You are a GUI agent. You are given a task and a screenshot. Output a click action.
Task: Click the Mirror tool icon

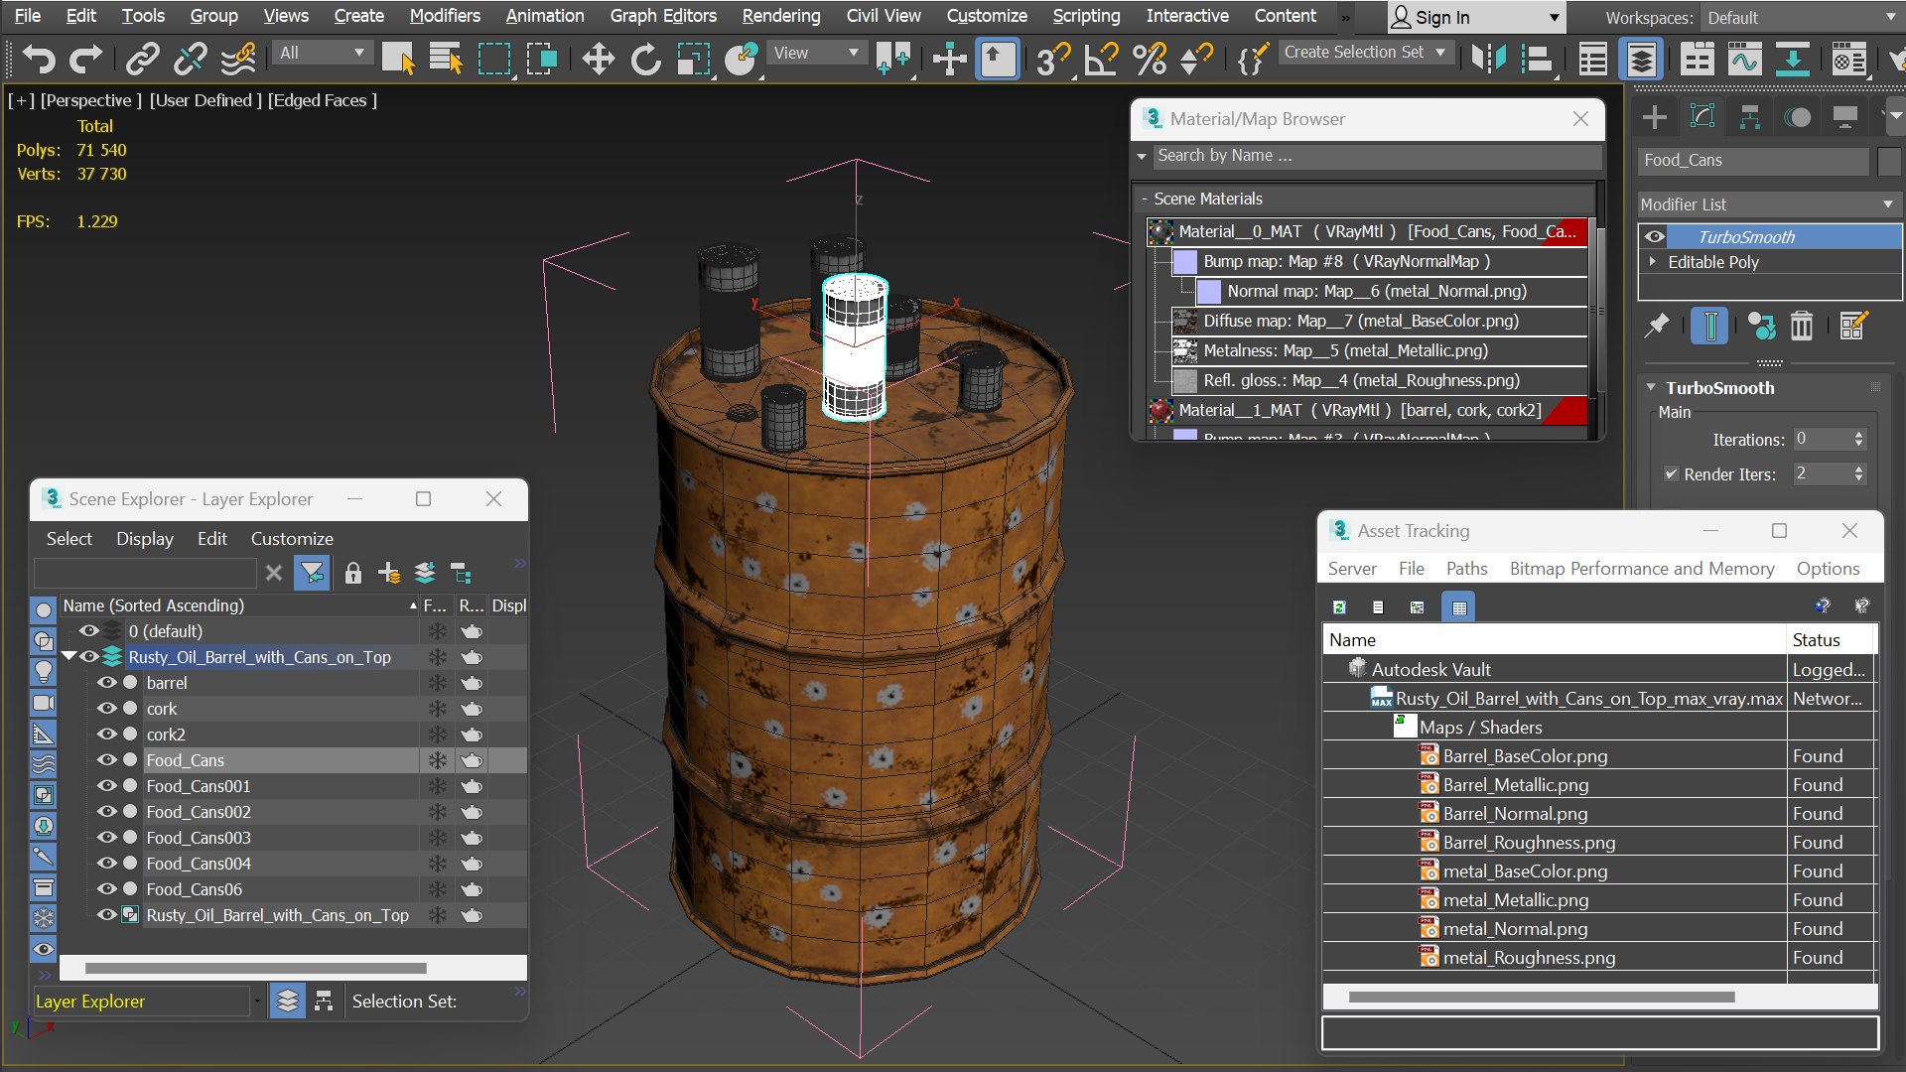pos(1488,60)
